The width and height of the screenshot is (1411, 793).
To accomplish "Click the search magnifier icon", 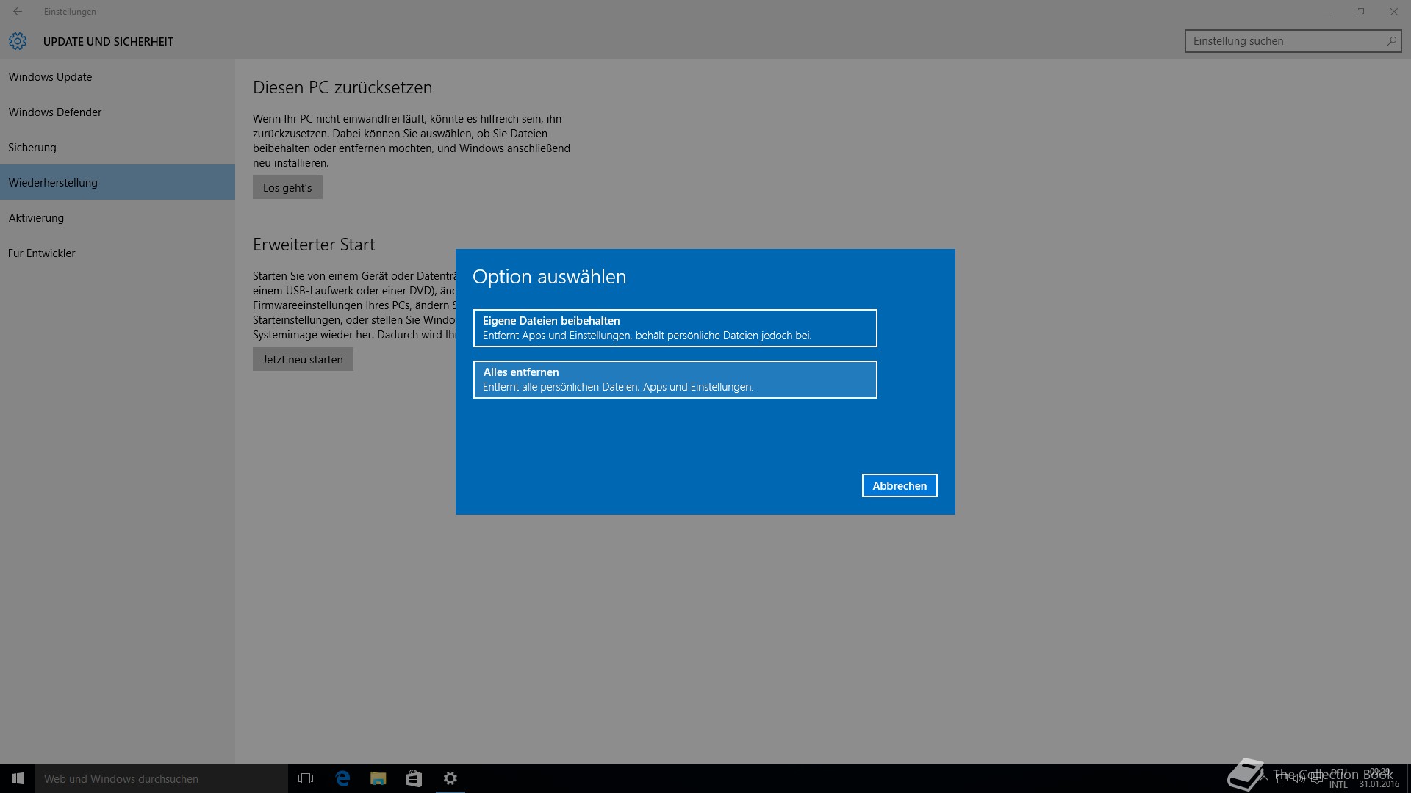I will click(x=1390, y=41).
